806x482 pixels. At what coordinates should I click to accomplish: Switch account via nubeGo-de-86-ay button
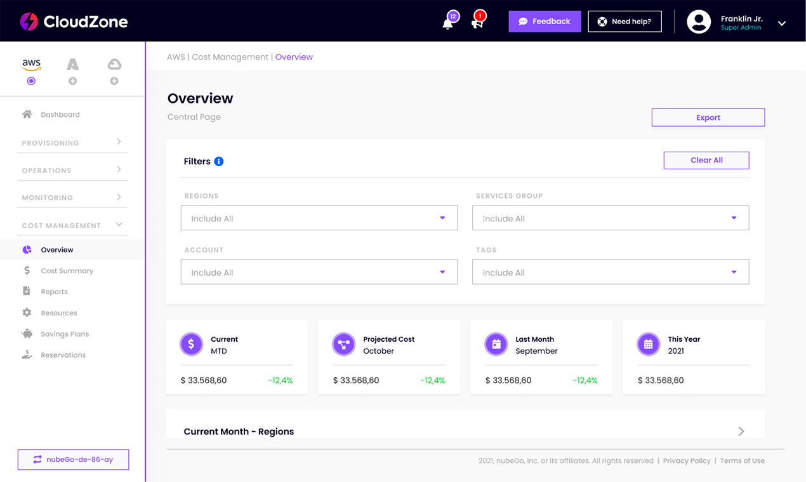(73, 460)
